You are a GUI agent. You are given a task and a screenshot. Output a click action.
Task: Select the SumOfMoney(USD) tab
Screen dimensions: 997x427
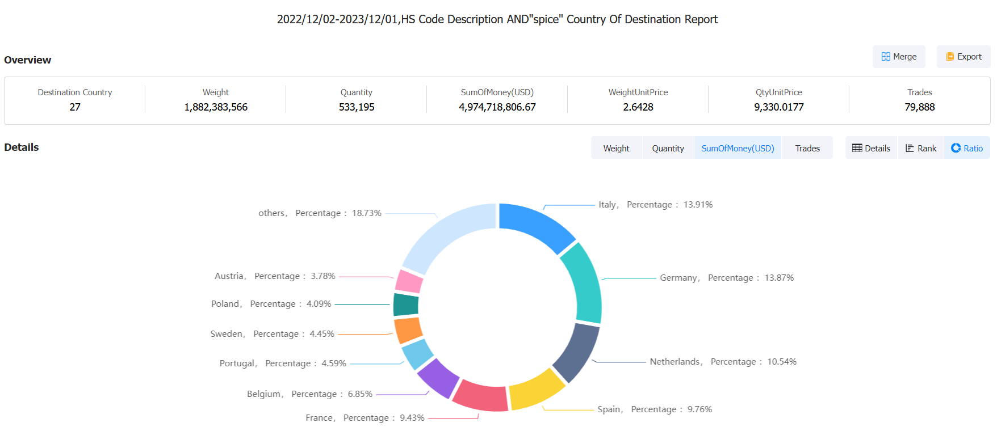[738, 148]
